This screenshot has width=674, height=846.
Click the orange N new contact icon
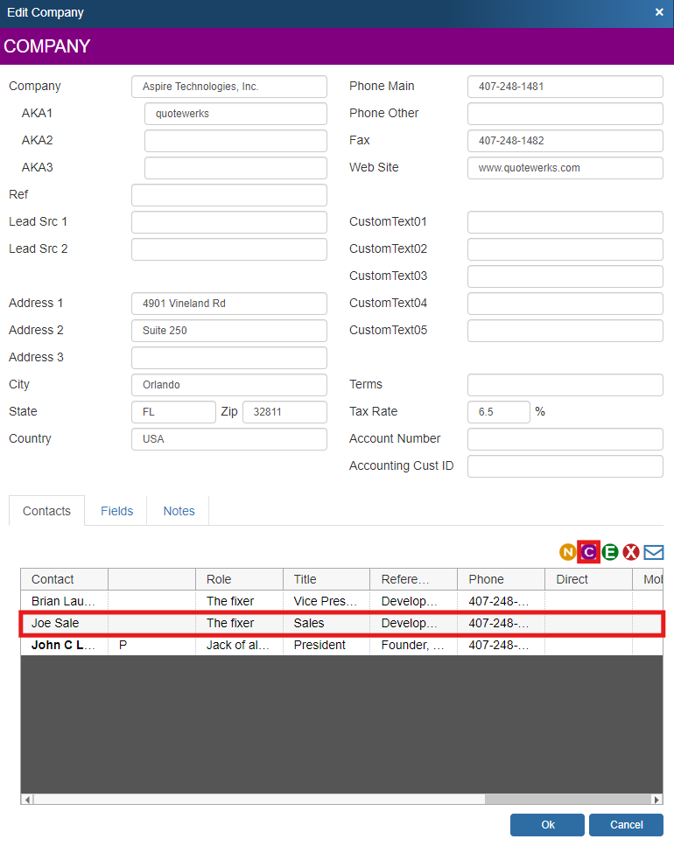568,552
